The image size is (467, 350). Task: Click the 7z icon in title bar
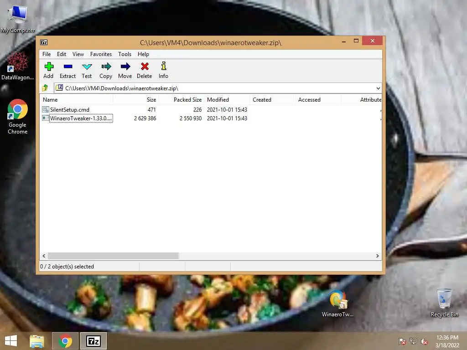pyautogui.click(x=44, y=42)
